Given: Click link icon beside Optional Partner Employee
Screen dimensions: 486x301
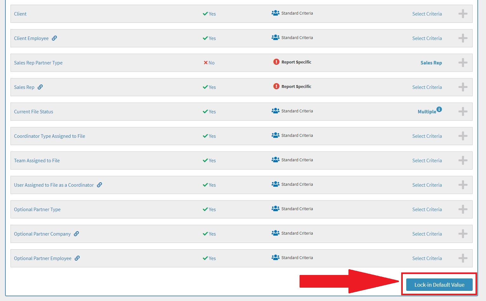Looking at the screenshot, I should (x=77, y=258).
